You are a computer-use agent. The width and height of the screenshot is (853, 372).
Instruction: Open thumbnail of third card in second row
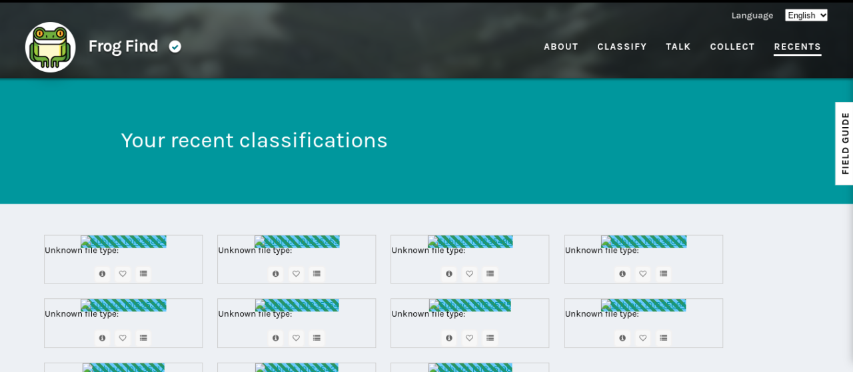[470, 305]
